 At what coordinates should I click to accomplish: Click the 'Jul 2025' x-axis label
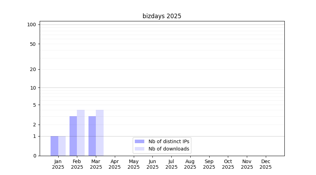coord(171,164)
